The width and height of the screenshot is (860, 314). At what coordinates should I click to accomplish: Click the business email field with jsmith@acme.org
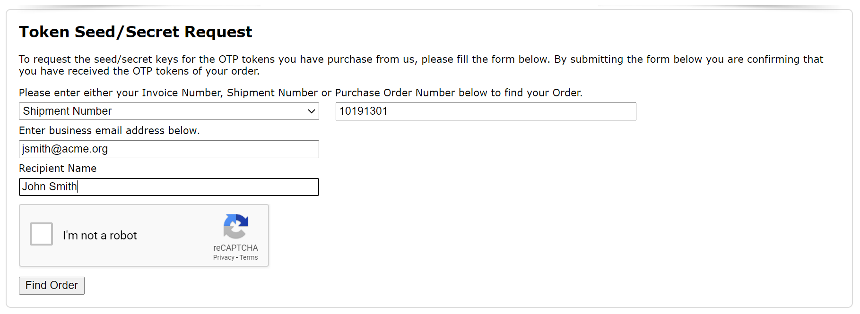(x=169, y=149)
